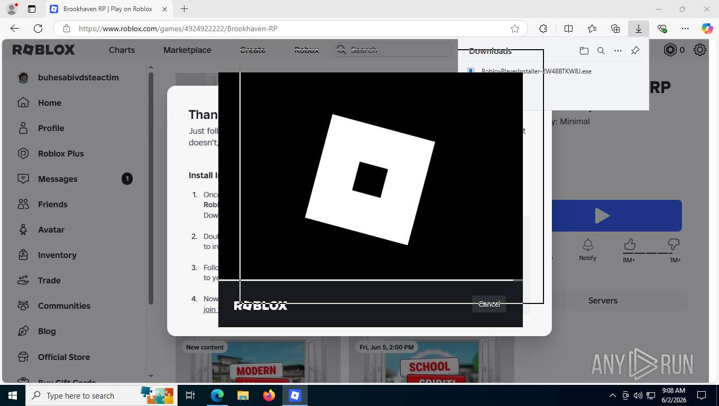This screenshot has height=406, width=719.
Task: Click the address bar URL
Action: [178, 29]
